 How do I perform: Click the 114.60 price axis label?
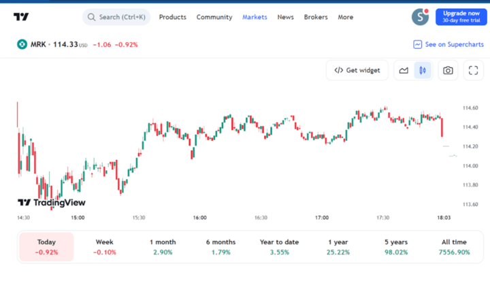tap(470, 108)
